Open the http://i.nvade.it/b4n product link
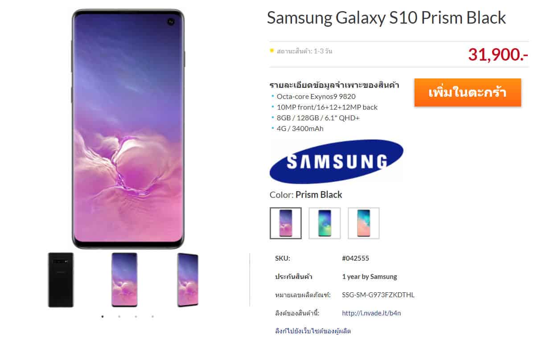Image resolution: width=534 pixels, height=344 pixels. coord(371,313)
